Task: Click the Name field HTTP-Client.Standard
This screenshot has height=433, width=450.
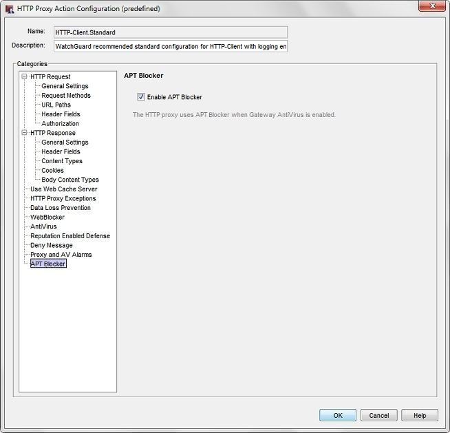Action: click(171, 32)
